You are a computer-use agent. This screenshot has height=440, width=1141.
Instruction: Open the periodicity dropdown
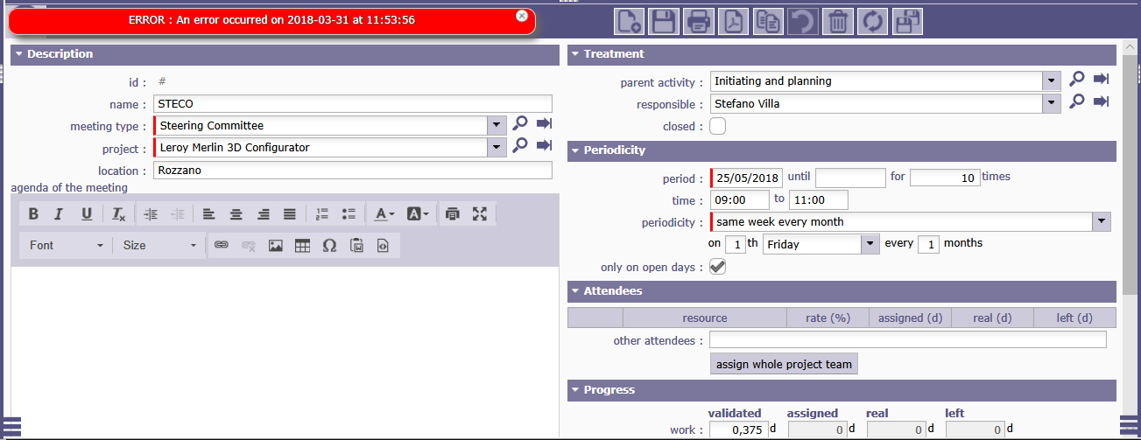coord(1101,222)
